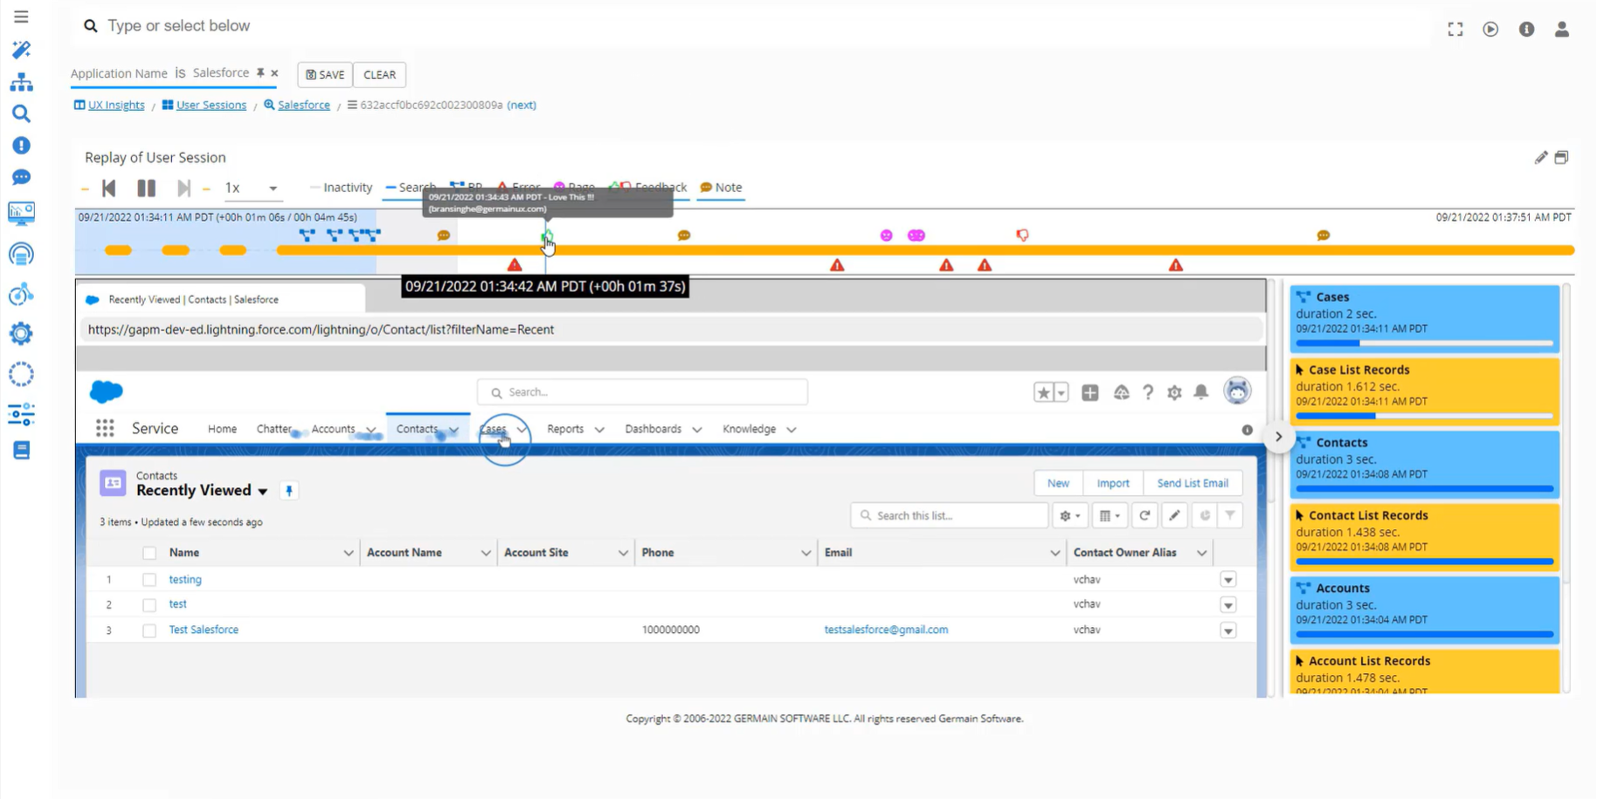Check the select-all checkbox in Name header
This screenshot has height=799, width=1597.
click(x=149, y=552)
